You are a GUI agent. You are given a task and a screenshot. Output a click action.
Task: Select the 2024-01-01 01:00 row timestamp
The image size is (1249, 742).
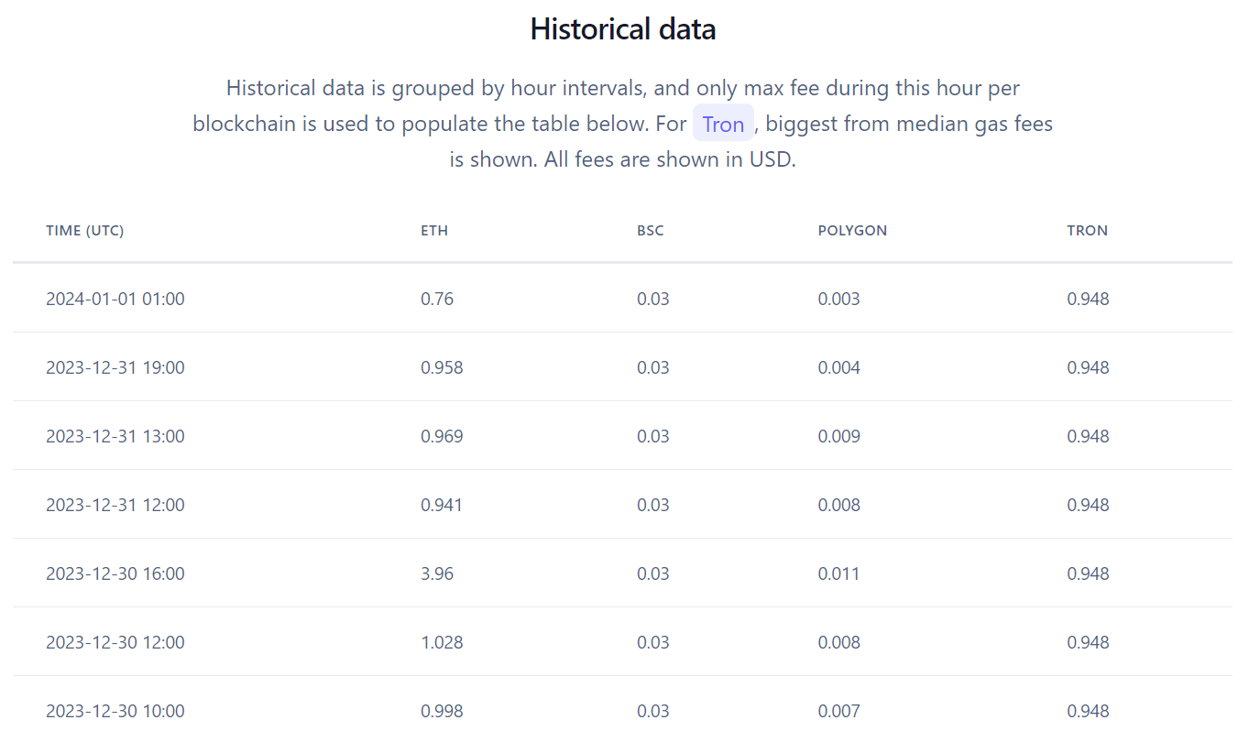(115, 299)
